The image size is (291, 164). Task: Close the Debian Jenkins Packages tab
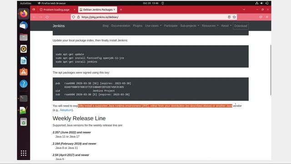point(114,10)
